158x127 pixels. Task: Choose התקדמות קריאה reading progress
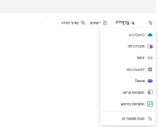point(128,92)
